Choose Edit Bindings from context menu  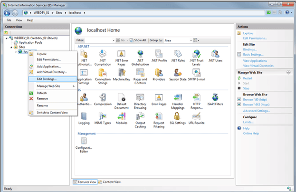pyautogui.click(x=53, y=79)
